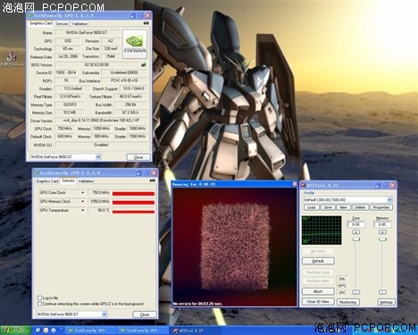Click the Core clock decrease stepper button
The height and width of the screenshot is (335, 418).
pyautogui.click(x=356, y=292)
